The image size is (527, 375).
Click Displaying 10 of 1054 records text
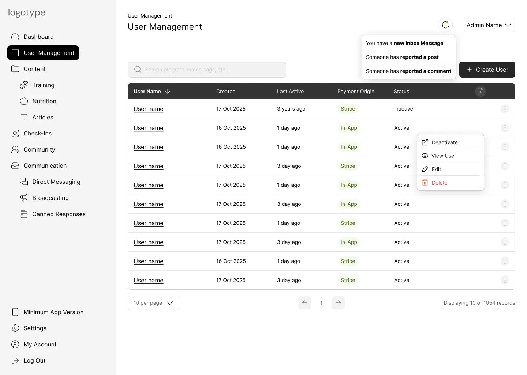coord(479,303)
